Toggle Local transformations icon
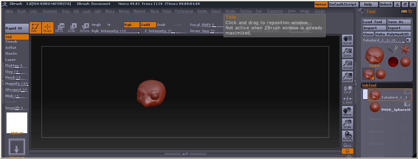Screen dimensions: 418x159 [347, 89]
